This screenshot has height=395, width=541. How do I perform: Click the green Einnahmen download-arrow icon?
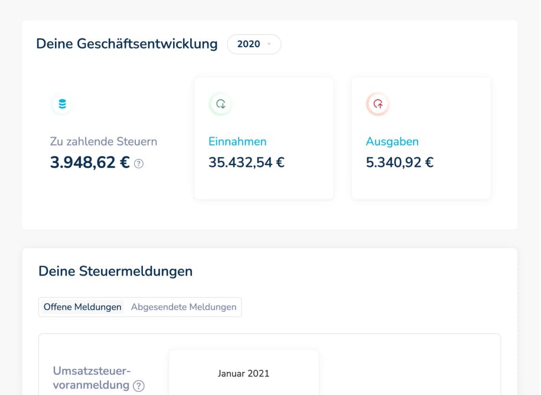point(220,103)
